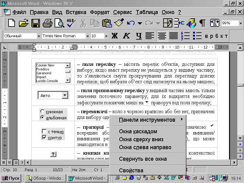The width and height of the screenshot is (244, 183).
Task: Align text to the left
Action: tap(150, 36)
